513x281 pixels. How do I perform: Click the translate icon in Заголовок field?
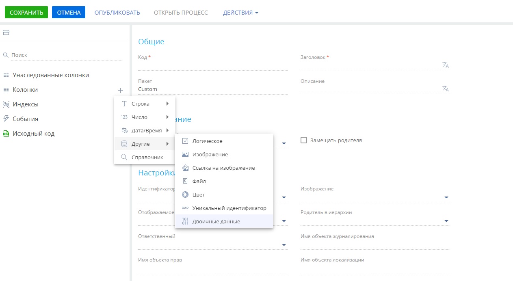(x=445, y=65)
